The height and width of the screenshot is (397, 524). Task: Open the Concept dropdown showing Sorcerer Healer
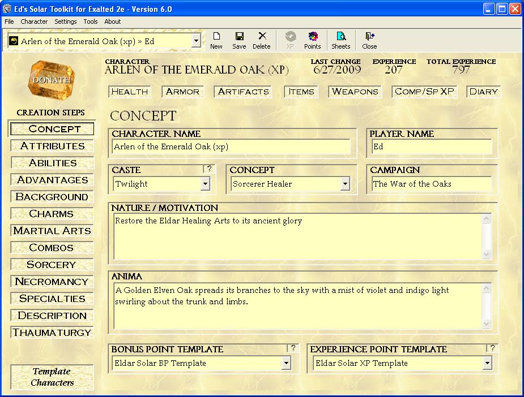coord(345,184)
